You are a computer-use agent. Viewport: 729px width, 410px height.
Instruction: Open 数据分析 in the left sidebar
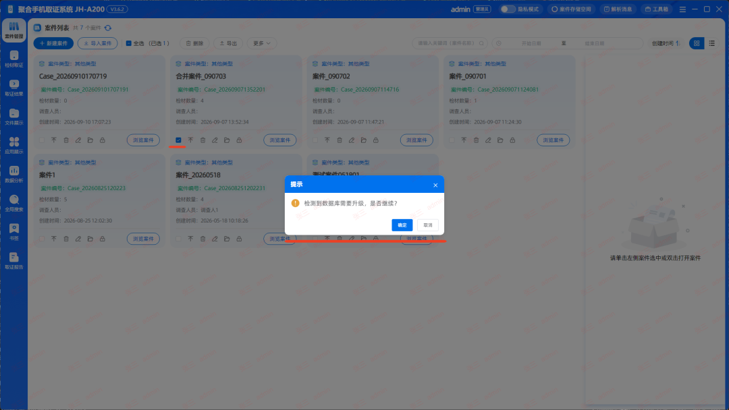click(x=14, y=174)
